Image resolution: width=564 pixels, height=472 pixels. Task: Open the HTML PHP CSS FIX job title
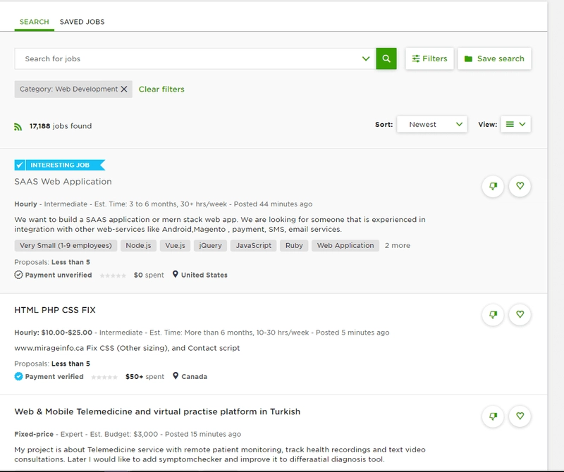[x=55, y=310]
